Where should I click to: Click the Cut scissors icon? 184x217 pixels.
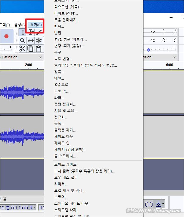point(22,49)
